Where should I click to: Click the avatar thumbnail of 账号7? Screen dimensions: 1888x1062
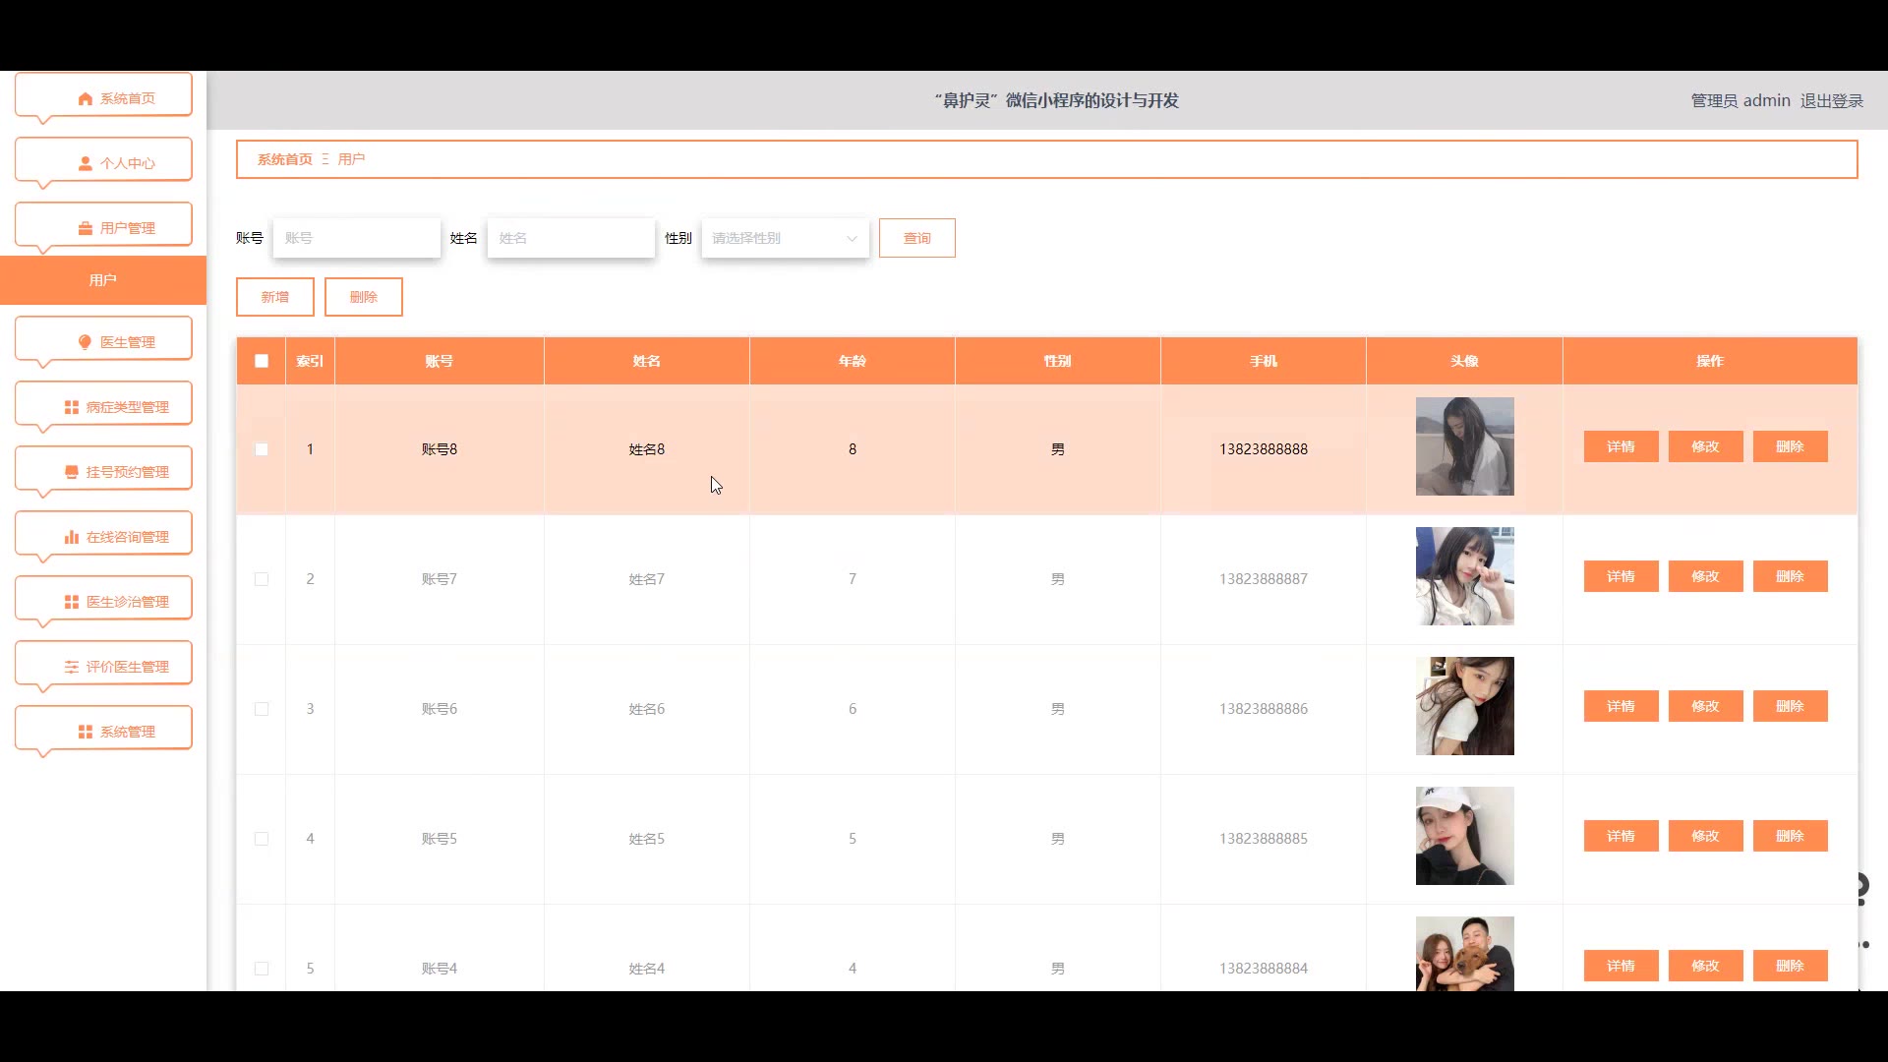[x=1464, y=576]
